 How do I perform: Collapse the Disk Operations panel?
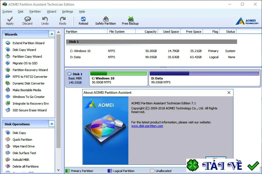coord(52,124)
